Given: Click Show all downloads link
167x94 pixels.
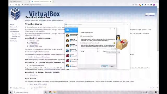Looking at the screenshot, I should coord(152,88).
